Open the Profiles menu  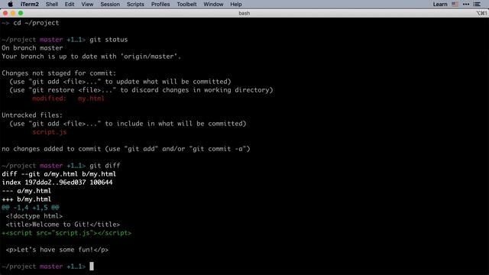click(x=160, y=4)
